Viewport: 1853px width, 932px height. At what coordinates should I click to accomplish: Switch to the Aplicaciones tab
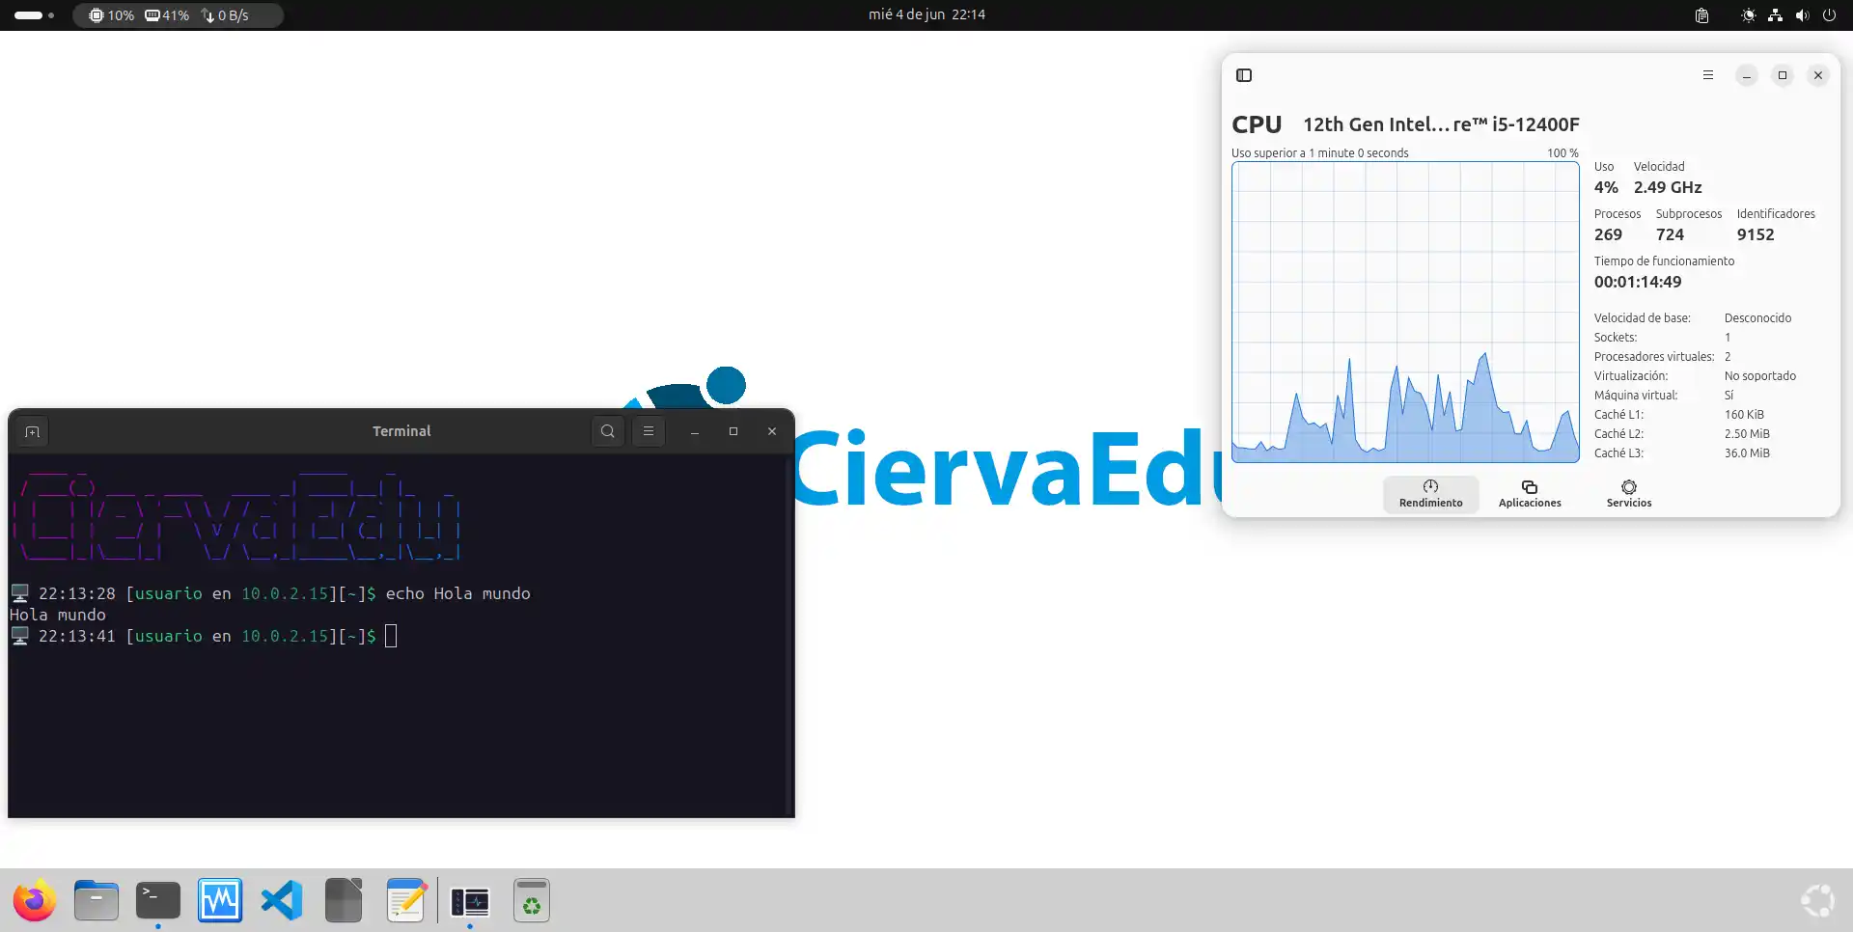tap(1529, 493)
